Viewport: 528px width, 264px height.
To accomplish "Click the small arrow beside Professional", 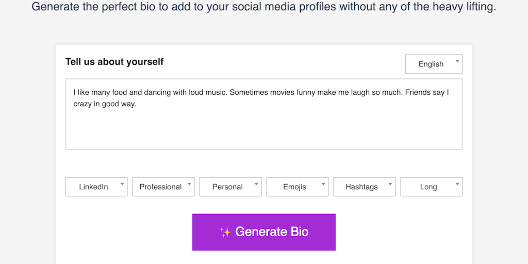I will 189,184.
